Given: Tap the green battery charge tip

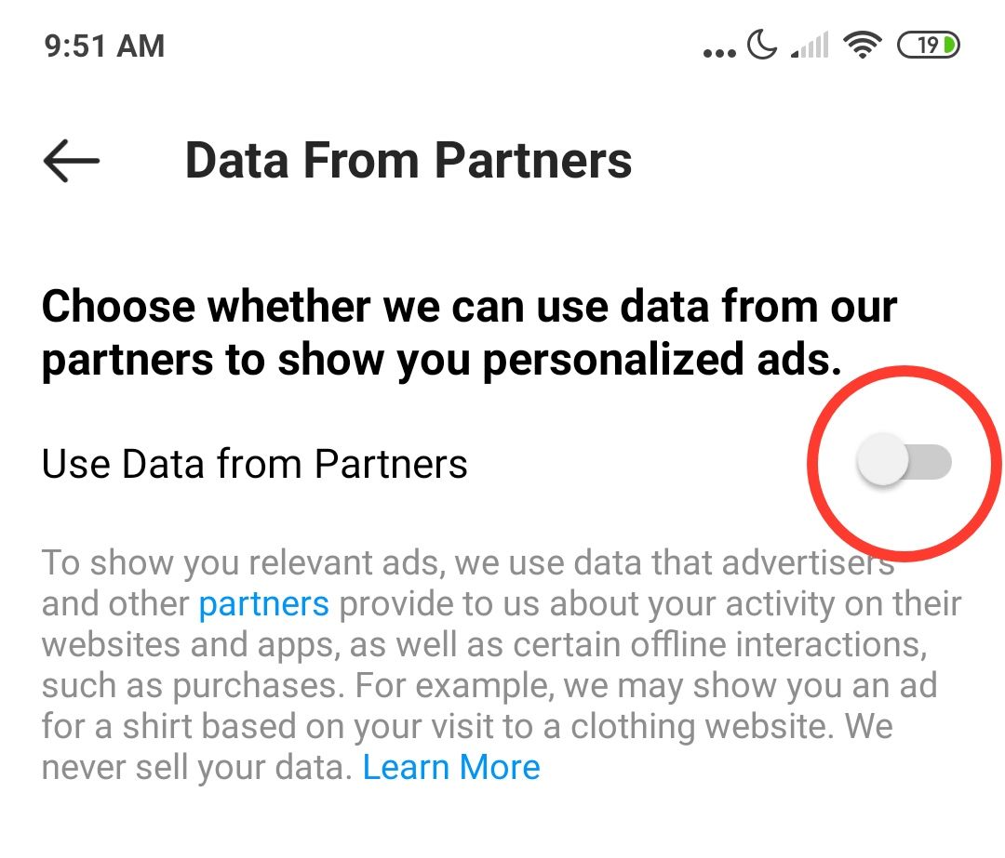Looking at the screenshot, I should click(949, 45).
